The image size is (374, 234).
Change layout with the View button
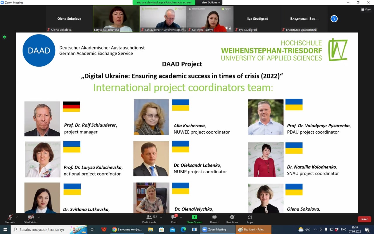pos(366,10)
